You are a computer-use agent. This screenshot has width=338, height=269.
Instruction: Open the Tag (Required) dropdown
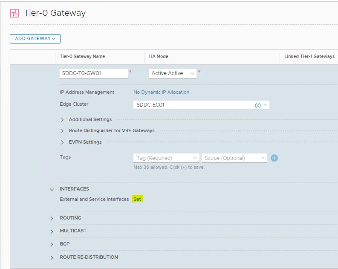click(166, 158)
